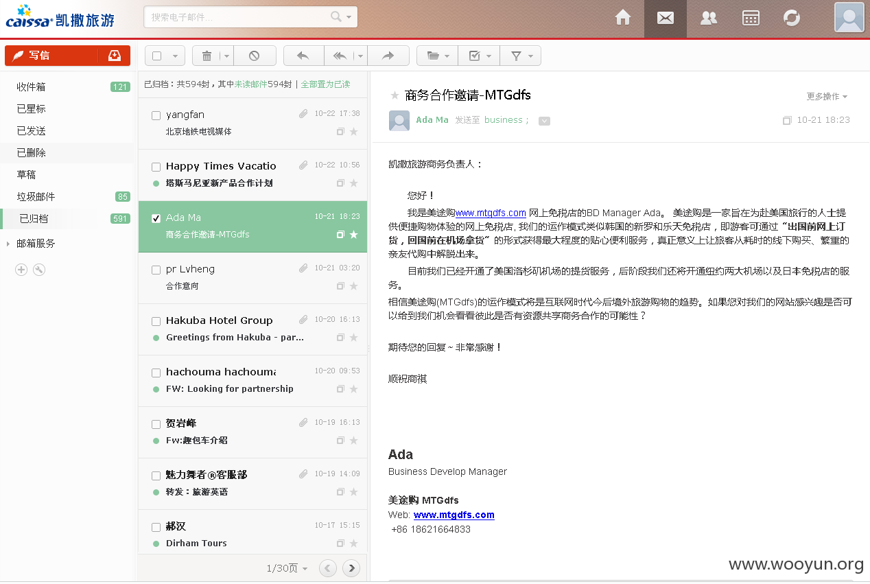The width and height of the screenshot is (870, 584).
Task: Click the 未读邮件 link
Action: (x=251, y=84)
